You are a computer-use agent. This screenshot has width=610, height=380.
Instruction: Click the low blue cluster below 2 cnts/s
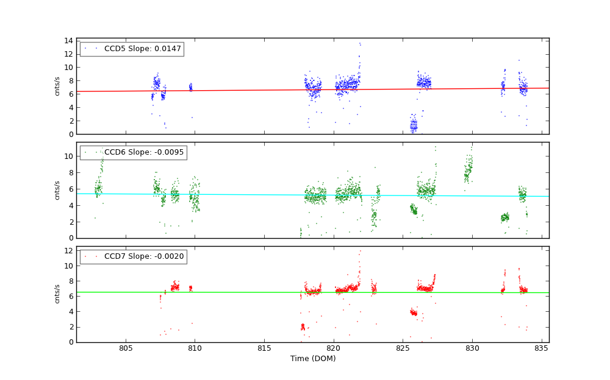pos(414,125)
